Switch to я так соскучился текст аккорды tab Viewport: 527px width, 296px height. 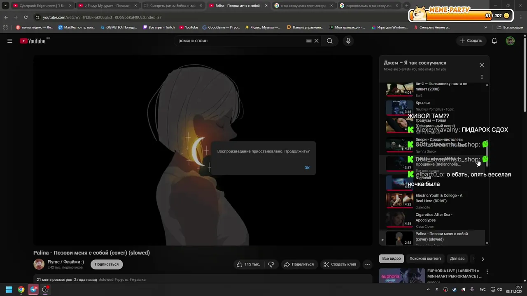tap(304, 6)
